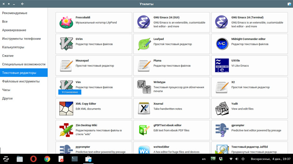293x164 pixels.
Task: Select the Сжатие category
Action: point(24,56)
